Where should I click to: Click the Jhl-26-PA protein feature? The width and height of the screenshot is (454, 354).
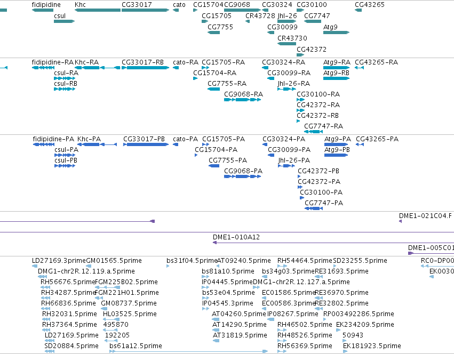286,166
